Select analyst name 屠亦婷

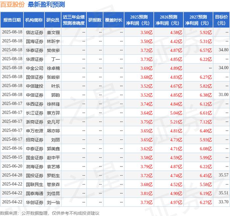53,131
